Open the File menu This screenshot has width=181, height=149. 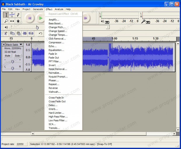pyautogui.click(x=4, y=9)
